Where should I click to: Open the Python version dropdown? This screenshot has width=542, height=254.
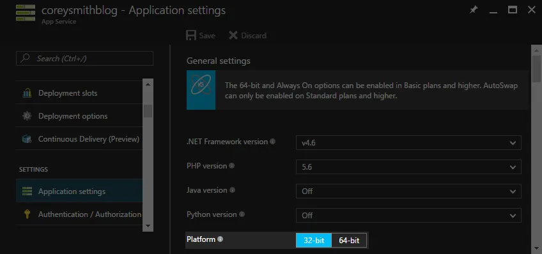pos(408,215)
